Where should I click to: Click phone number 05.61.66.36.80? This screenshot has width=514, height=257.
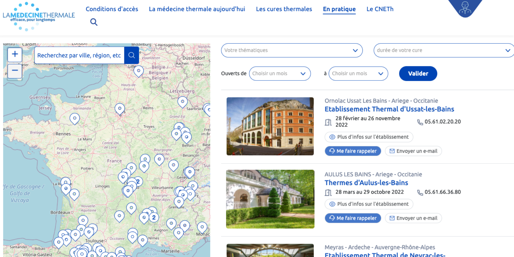tap(443, 192)
